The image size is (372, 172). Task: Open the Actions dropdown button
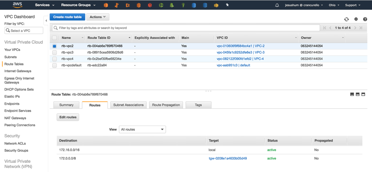tap(98, 17)
